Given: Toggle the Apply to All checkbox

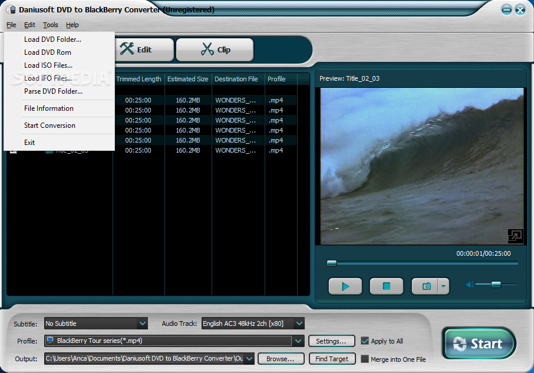Looking at the screenshot, I should point(365,341).
